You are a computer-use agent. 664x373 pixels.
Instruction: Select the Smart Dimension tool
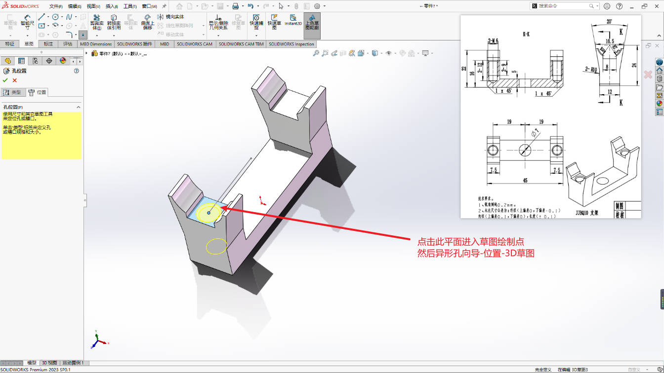(x=27, y=22)
